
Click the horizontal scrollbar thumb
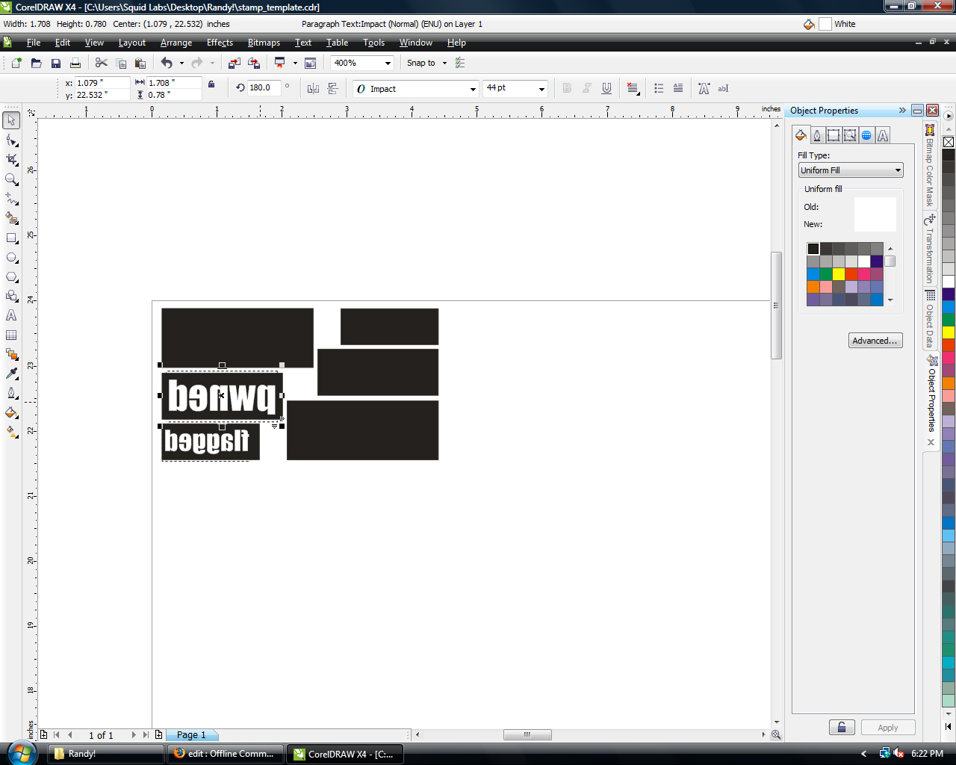(x=527, y=735)
